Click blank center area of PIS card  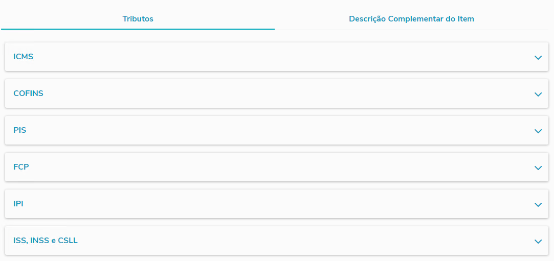point(276,130)
